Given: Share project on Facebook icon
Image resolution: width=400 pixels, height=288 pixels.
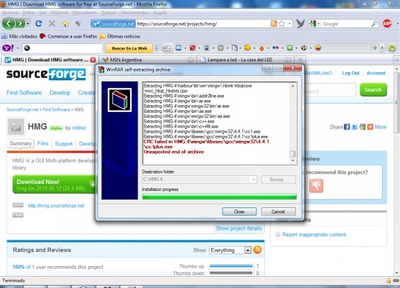Looking at the screenshot, I should (x=347, y=127).
